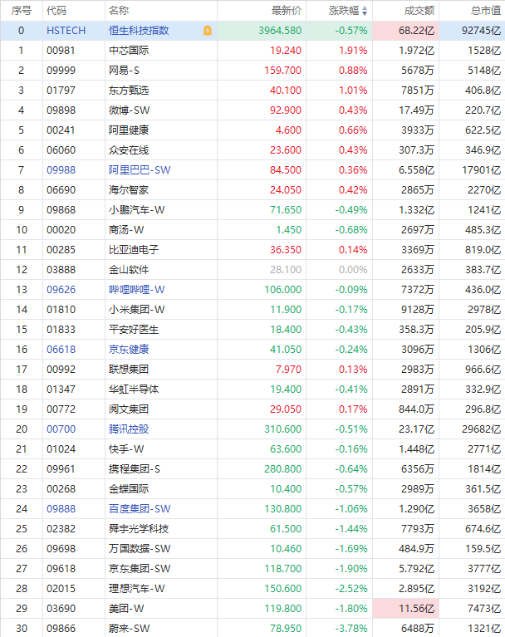The width and height of the screenshot is (505, 637).
Task: Select 携程集团-S name cell
Action: tap(161, 468)
